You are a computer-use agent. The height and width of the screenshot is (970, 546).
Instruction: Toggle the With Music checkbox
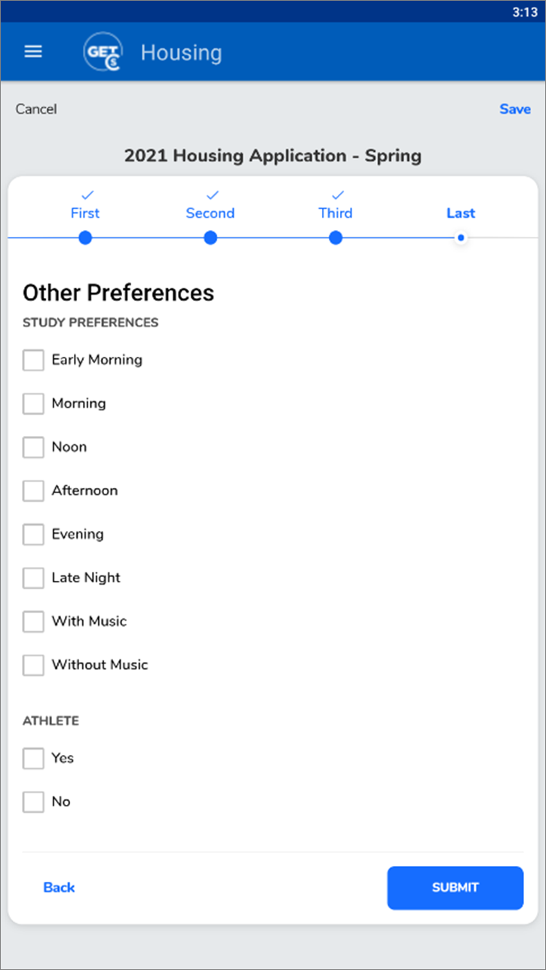pos(33,622)
